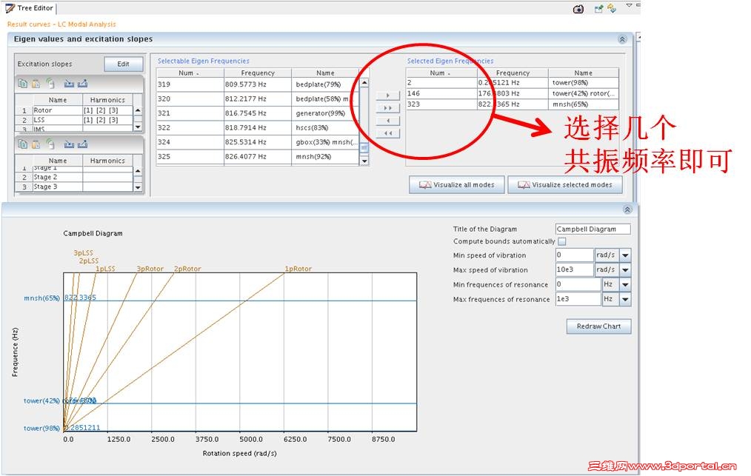Click the Result curves - LC Modal Analysis link
This screenshot has width=751, height=476.
point(61,24)
